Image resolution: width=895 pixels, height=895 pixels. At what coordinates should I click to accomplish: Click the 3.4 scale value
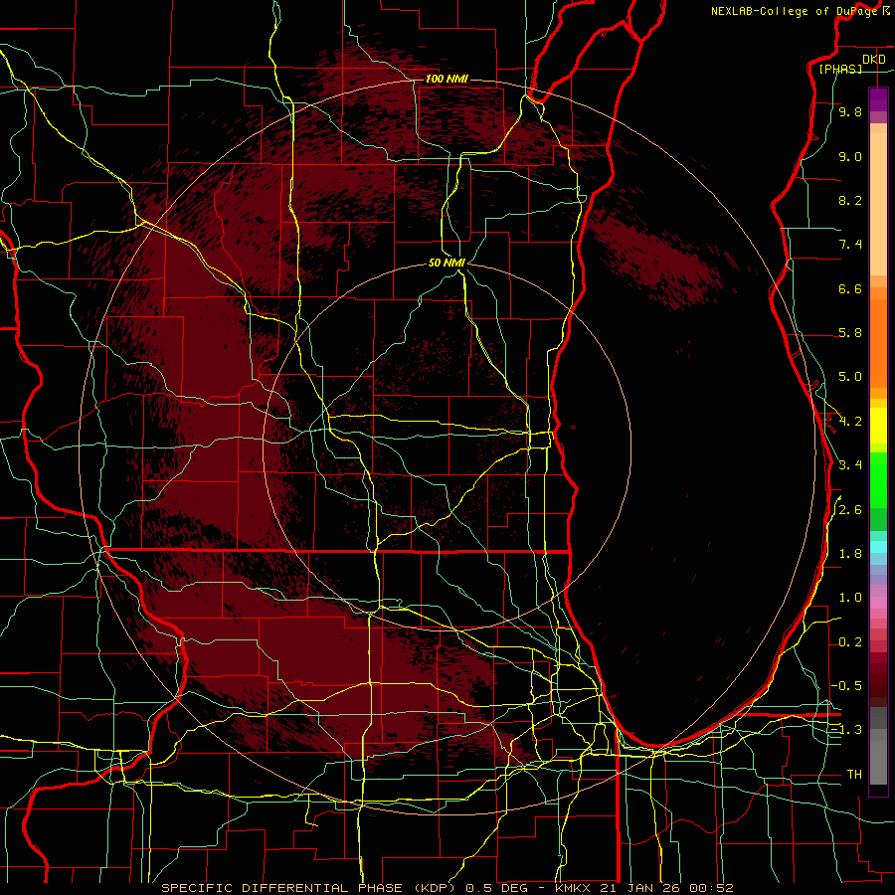tap(850, 465)
